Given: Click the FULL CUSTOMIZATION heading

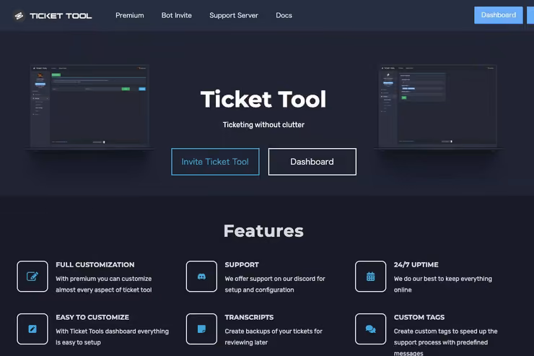Looking at the screenshot, I should (95, 265).
